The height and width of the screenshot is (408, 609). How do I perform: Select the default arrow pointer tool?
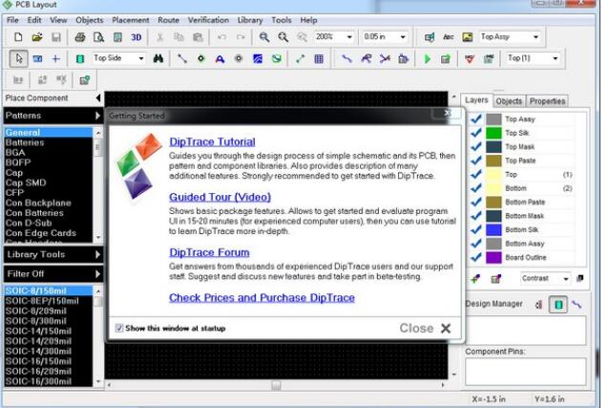(18, 58)
